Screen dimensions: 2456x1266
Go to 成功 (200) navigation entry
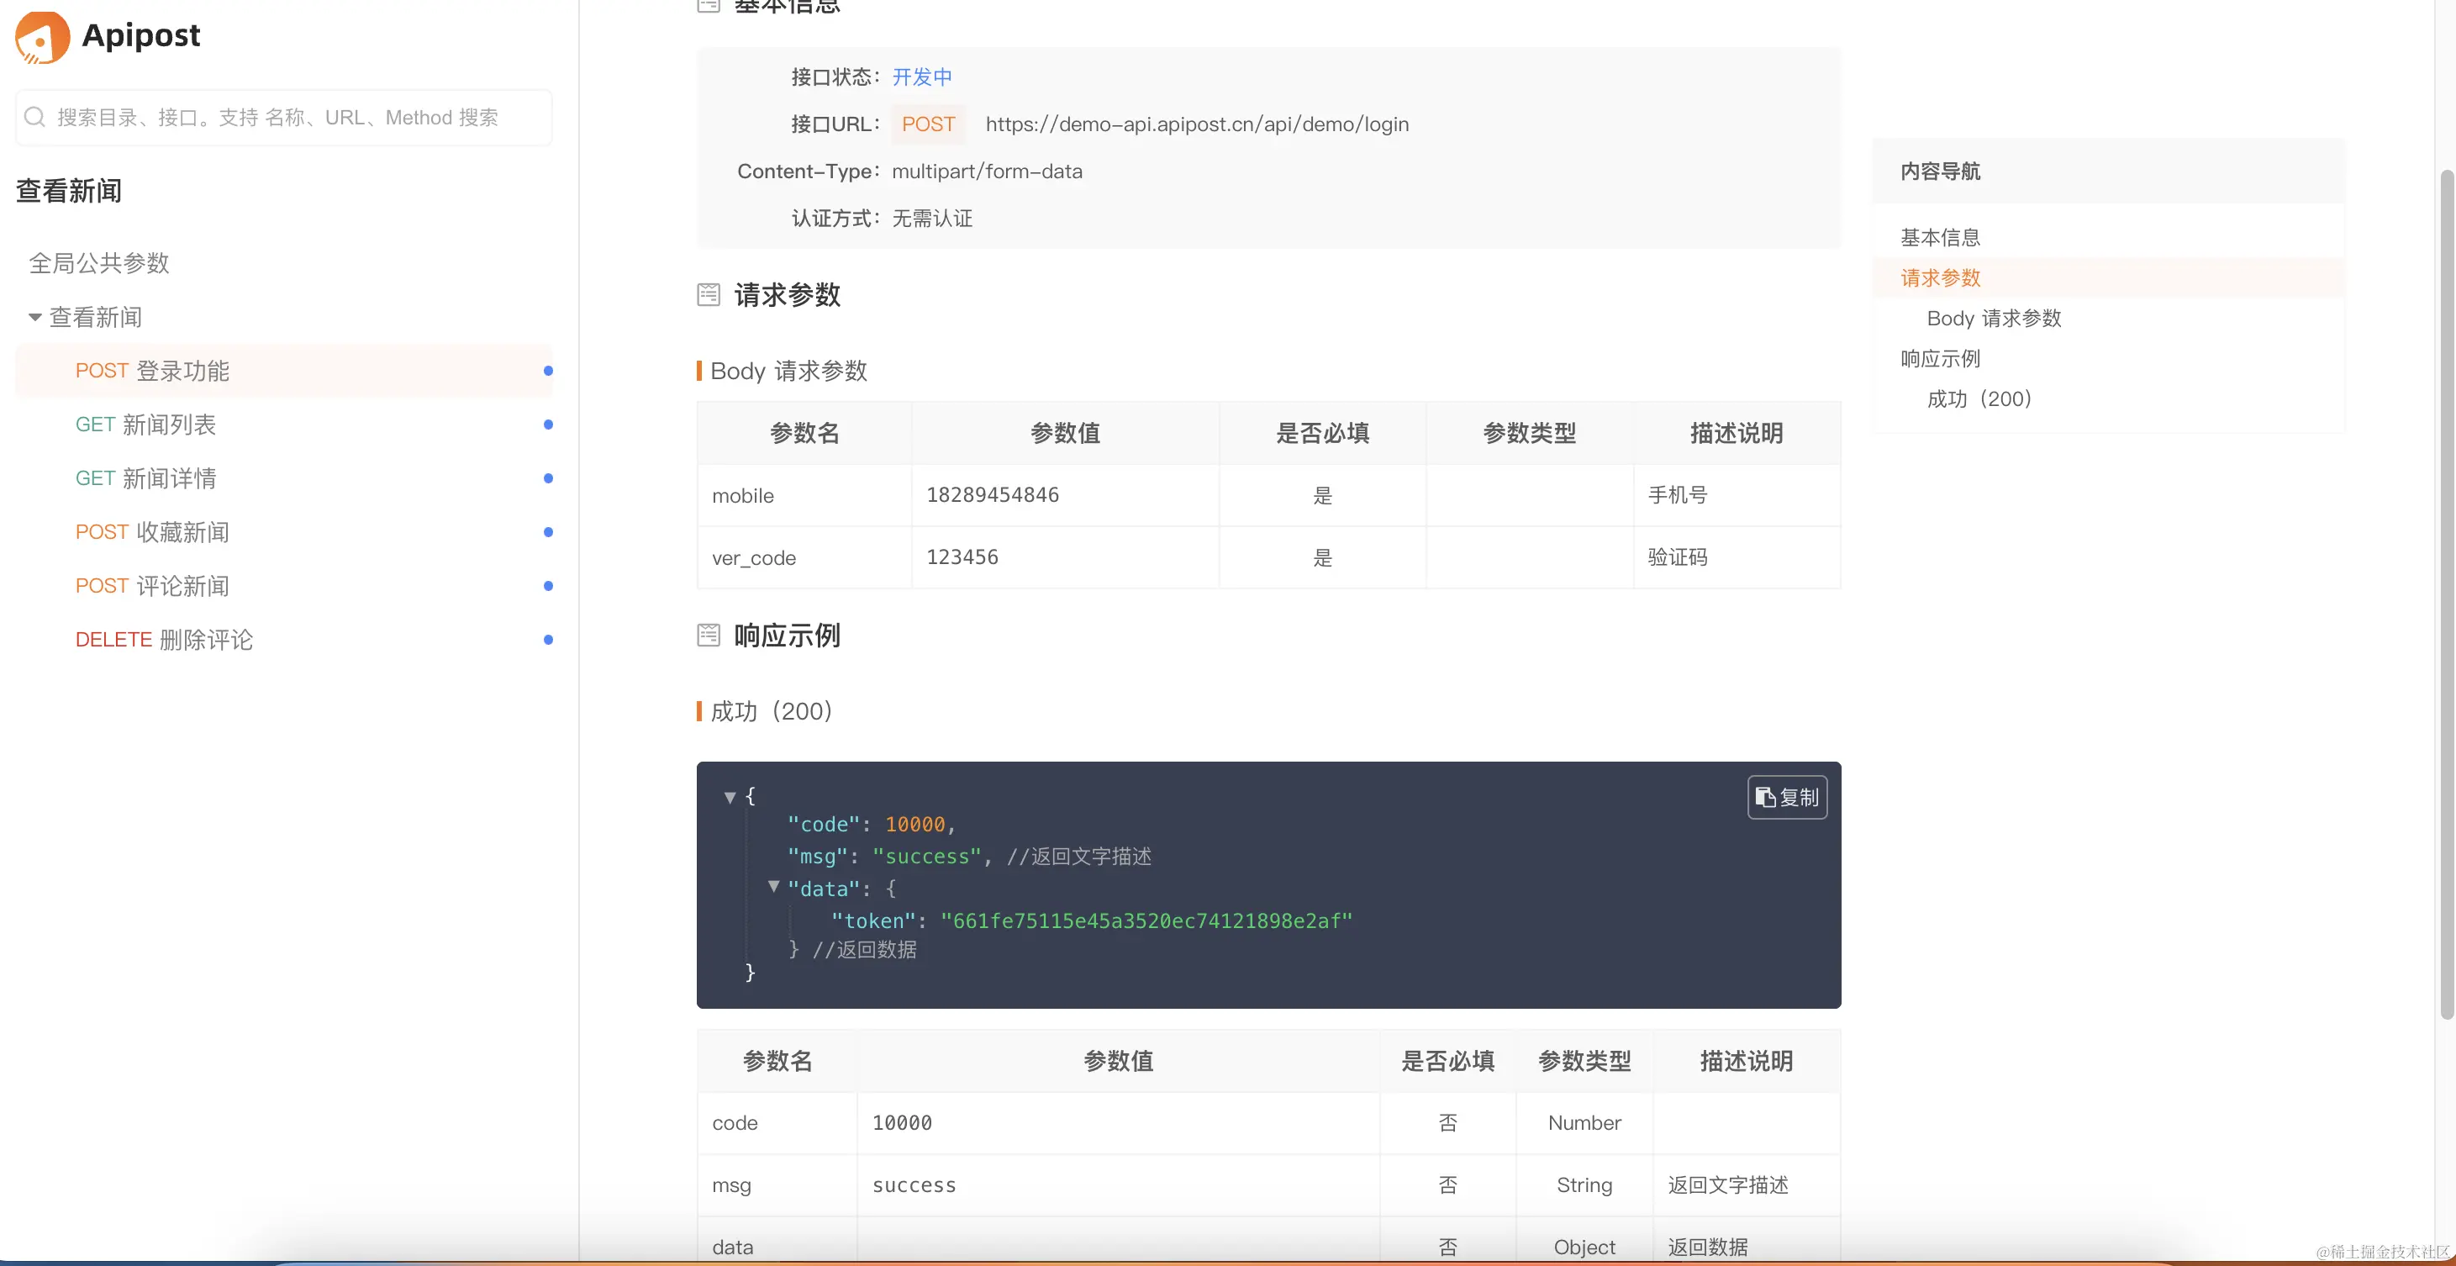point(1979,398)
